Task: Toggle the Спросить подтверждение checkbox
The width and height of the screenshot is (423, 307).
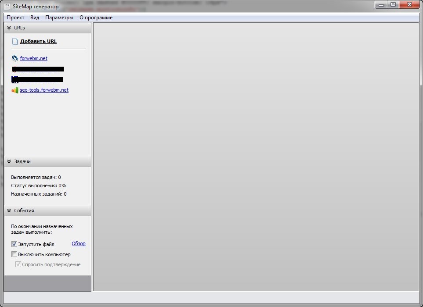Action: tap(18, 264)
